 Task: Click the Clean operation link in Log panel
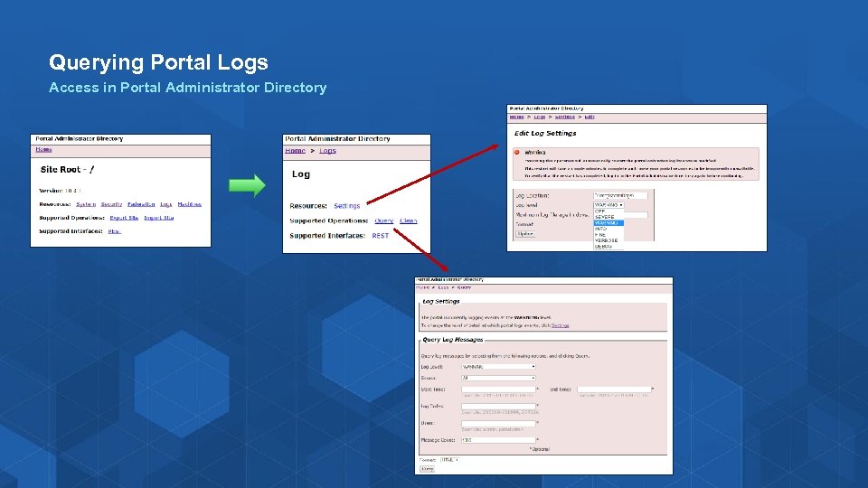pyautogui.click(x=409, y=221)
